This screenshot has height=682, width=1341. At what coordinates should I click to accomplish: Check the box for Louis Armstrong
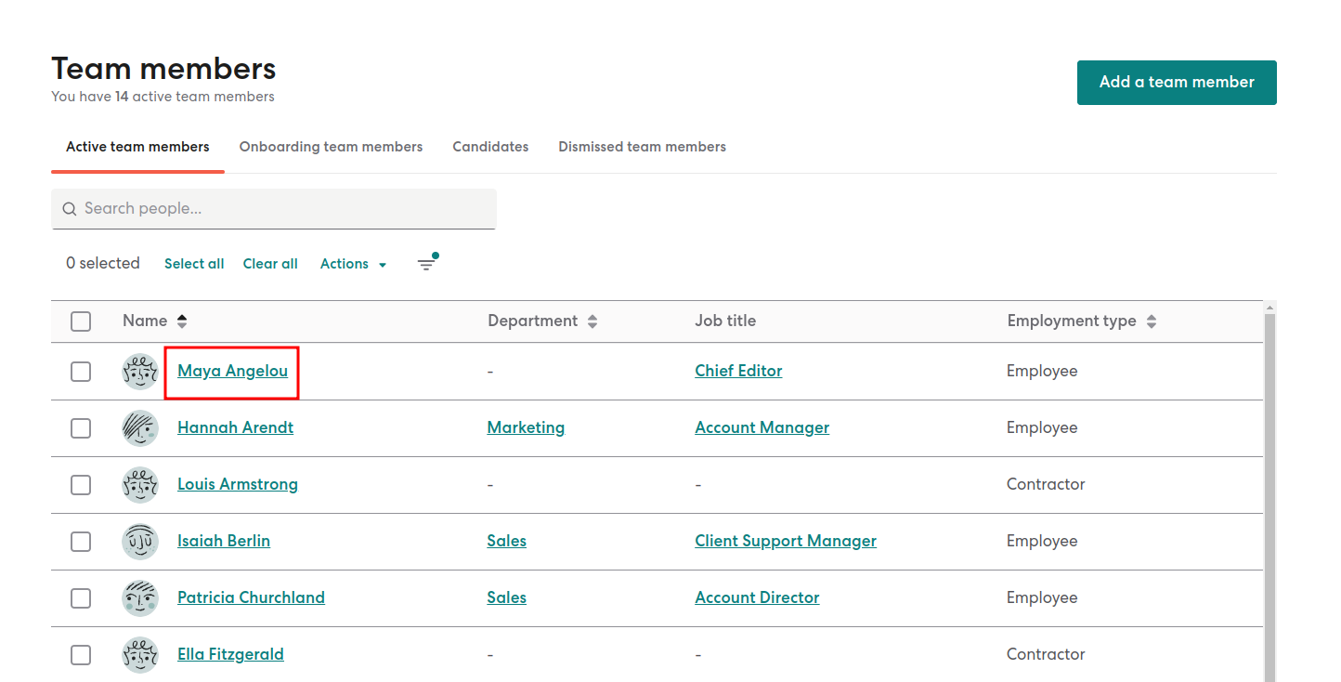[81, 485]
